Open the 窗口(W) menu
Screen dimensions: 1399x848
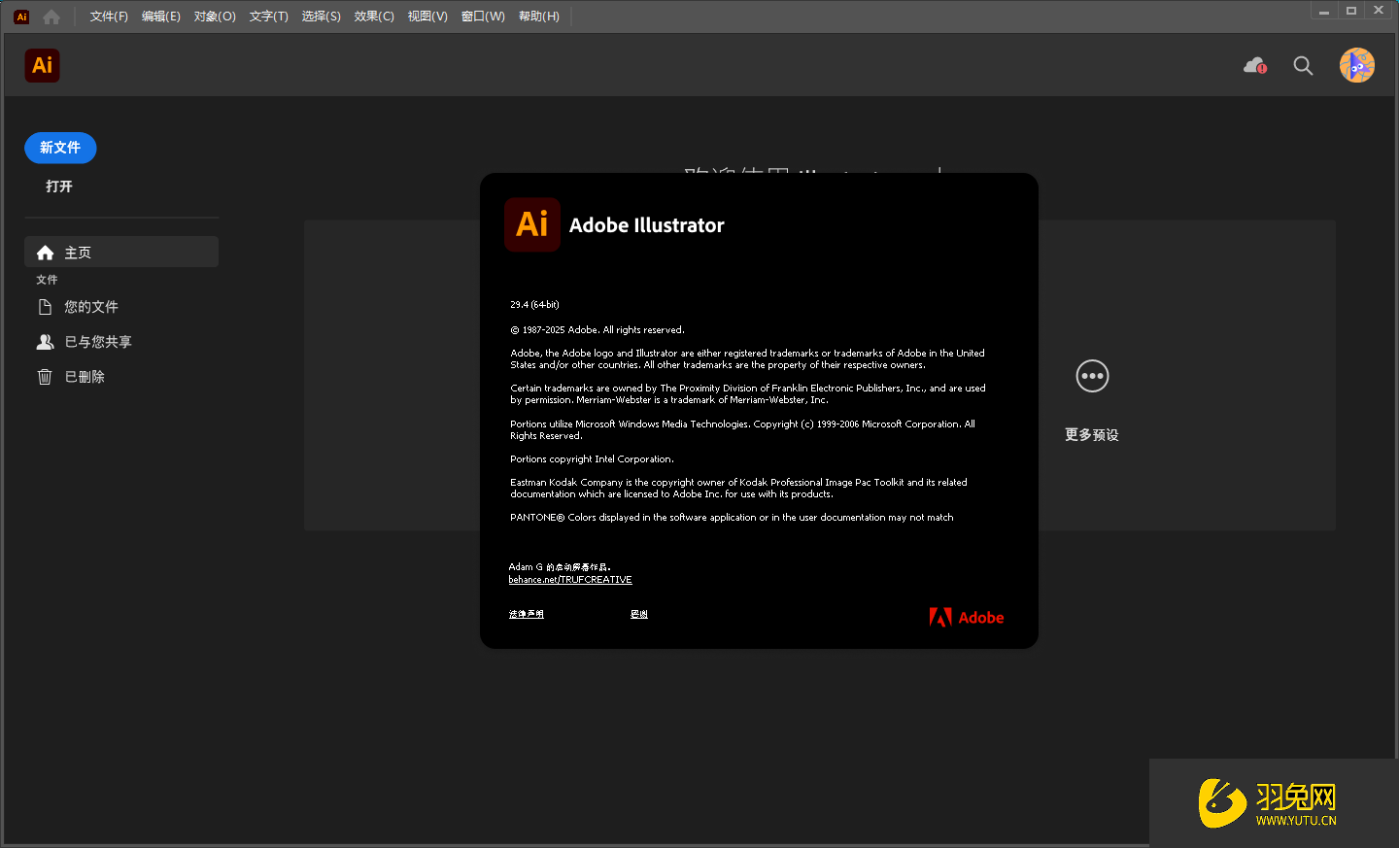[483, 17]
